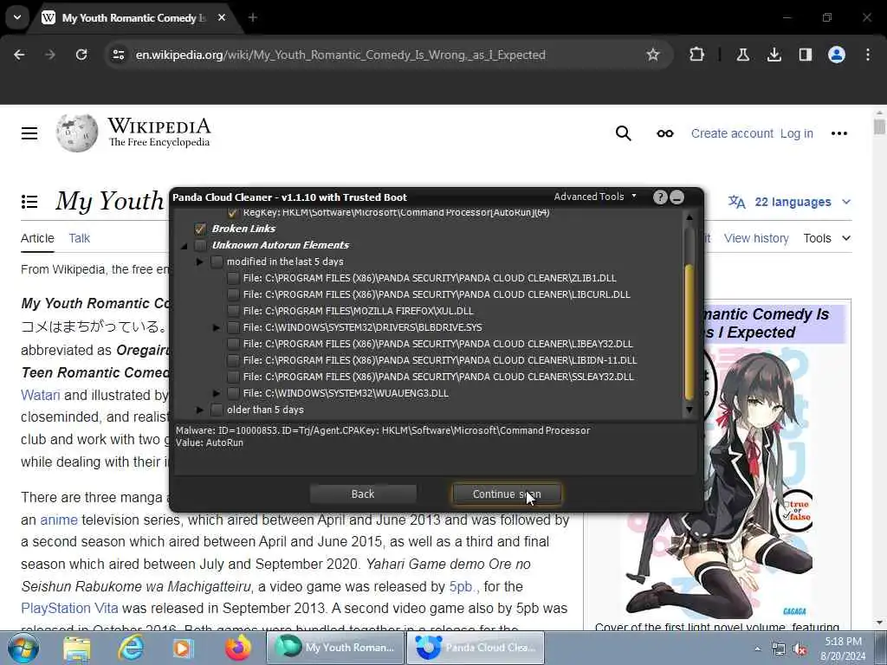This screenshot has height=665, width=887.
Task: Open View history tab
Action: (755, 238)
